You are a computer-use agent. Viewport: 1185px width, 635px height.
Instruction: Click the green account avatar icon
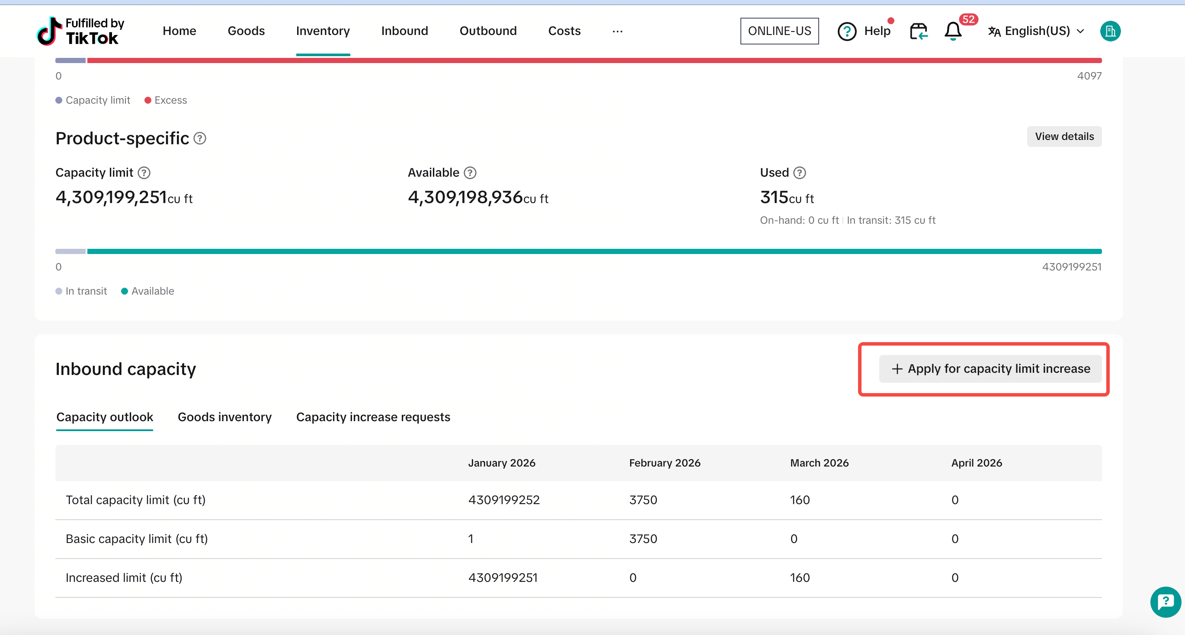(1110, 31)
